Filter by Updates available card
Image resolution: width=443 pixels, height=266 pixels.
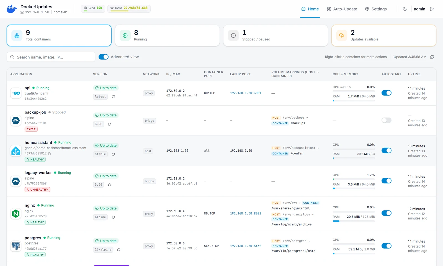[384, 35]
